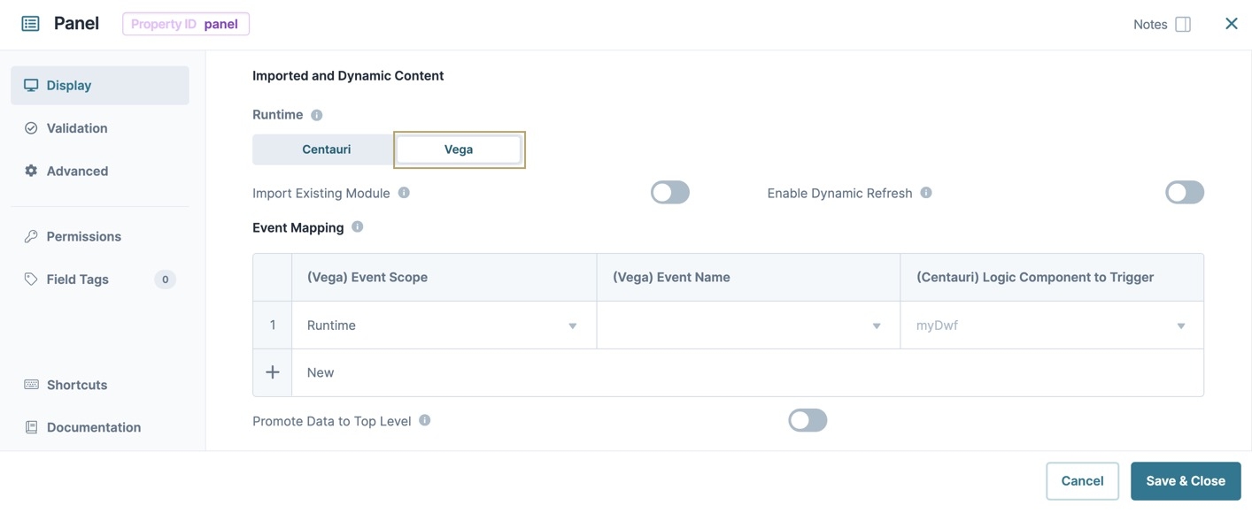Click the (Vega) Event Name column header

[x=748, y=278]
